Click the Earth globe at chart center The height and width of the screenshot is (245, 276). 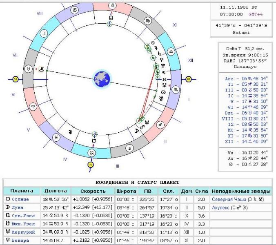tap(102, 79)
